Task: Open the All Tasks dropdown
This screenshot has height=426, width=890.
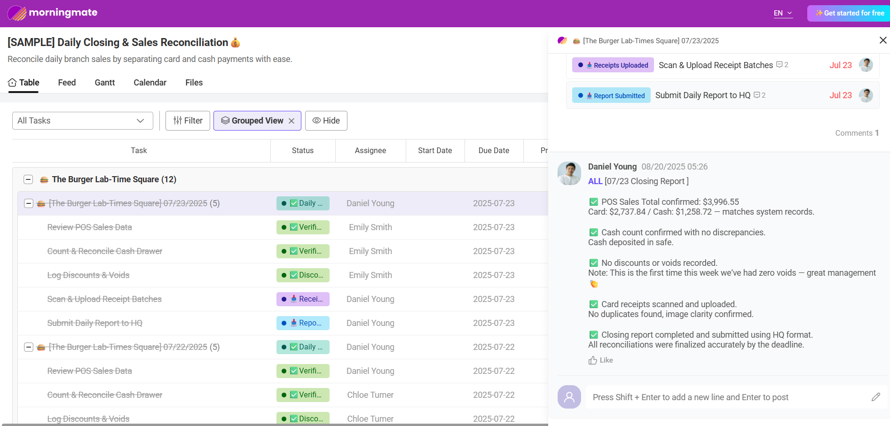Action: (83, 121)
